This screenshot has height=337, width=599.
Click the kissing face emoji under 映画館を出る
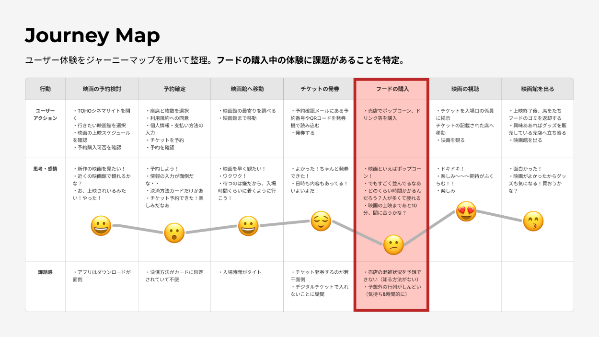(x=533, y=221)
